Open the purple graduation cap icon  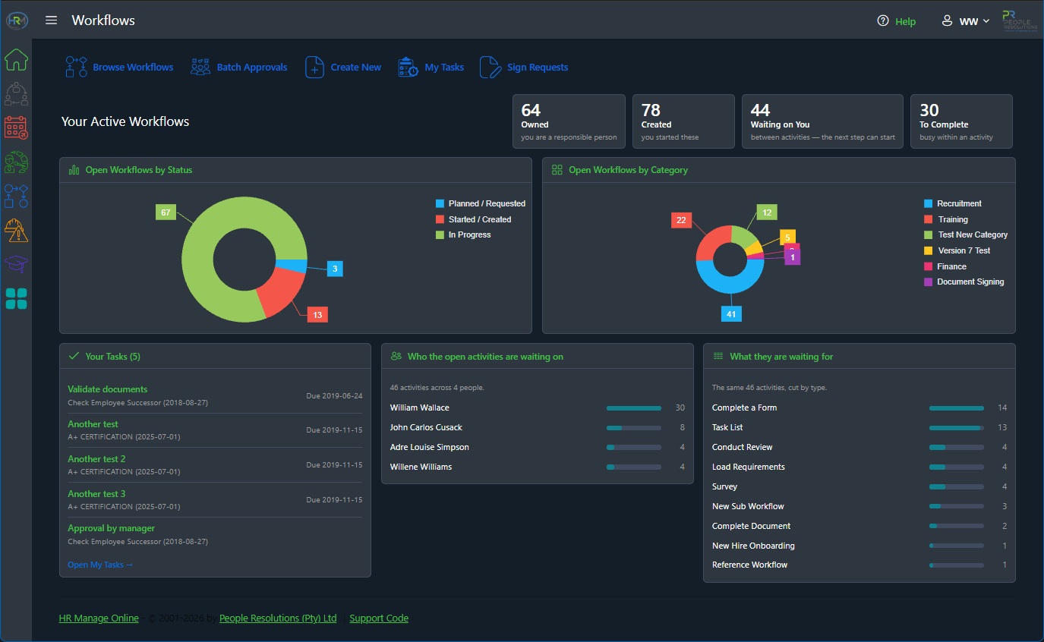tap(17, 264)
